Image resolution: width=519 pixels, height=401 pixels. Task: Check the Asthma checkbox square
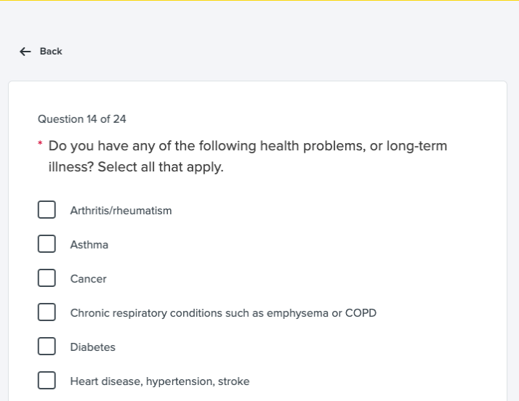point(47,244)
